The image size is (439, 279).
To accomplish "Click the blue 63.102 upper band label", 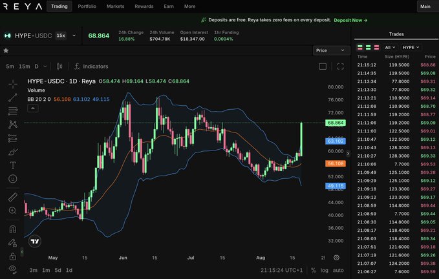I will (x=336, y=141).
